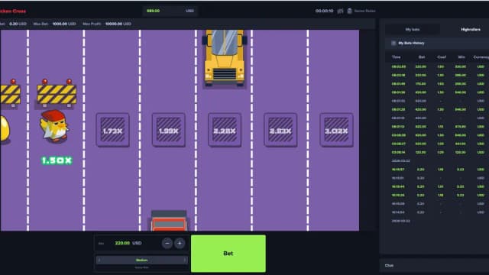Click the icon next to the timer
This screenshot has height=275, width=489.
point(340,11)
